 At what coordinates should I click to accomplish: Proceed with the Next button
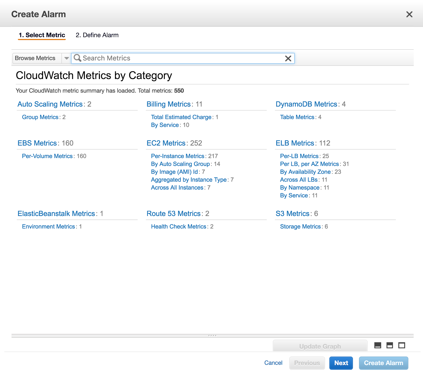[341, 363]
